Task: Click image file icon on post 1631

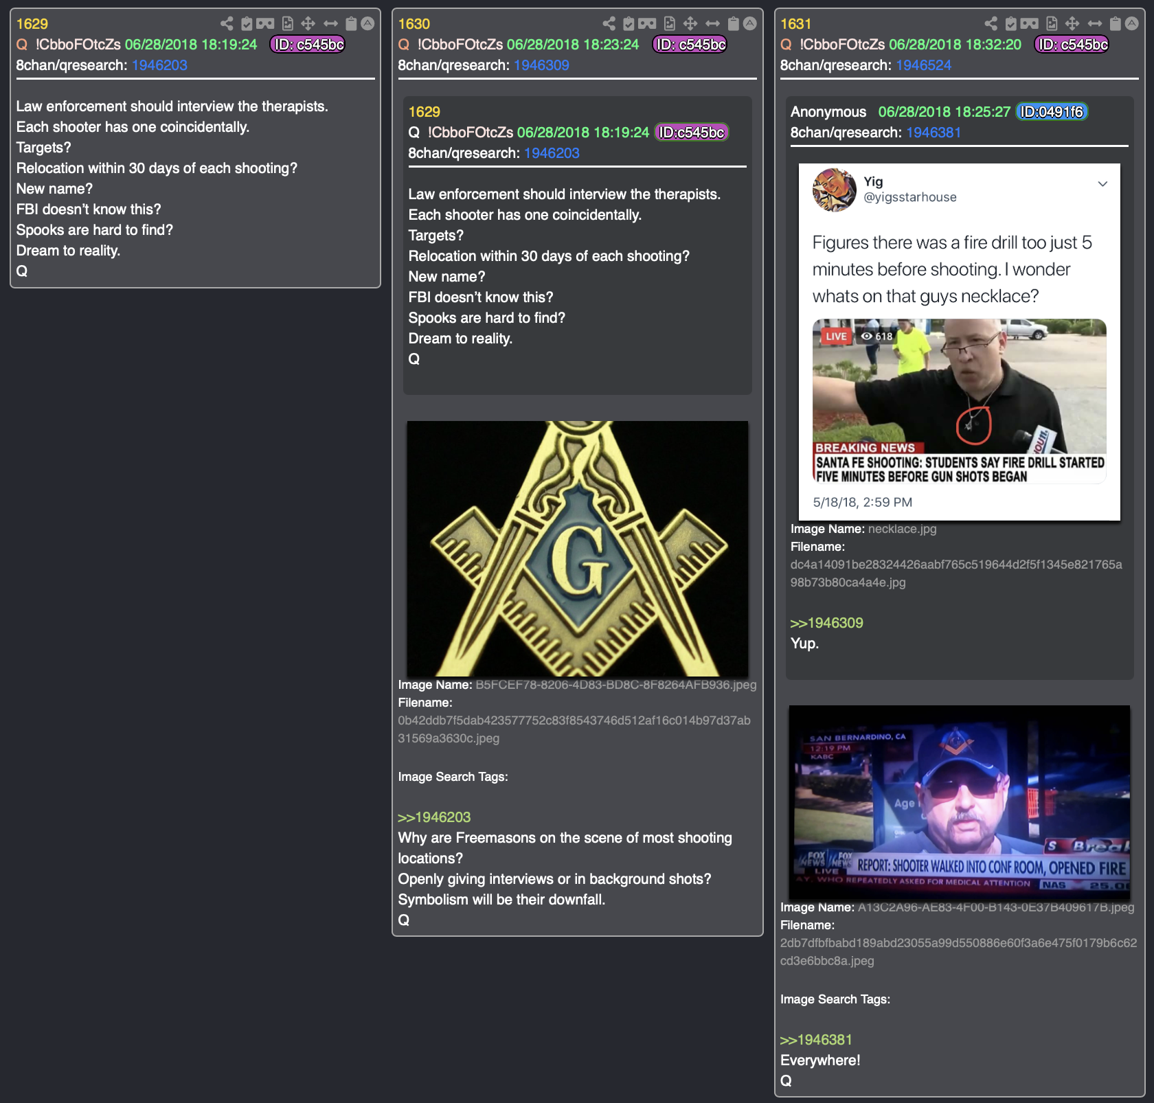Action: 1052,24
